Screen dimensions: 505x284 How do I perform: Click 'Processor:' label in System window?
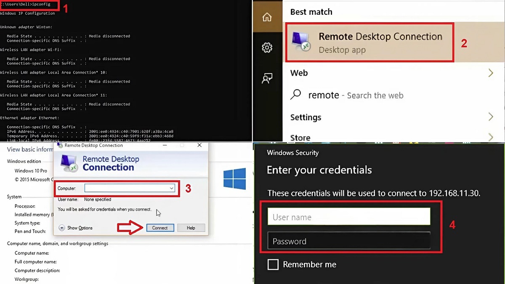(x=25, y=207)
